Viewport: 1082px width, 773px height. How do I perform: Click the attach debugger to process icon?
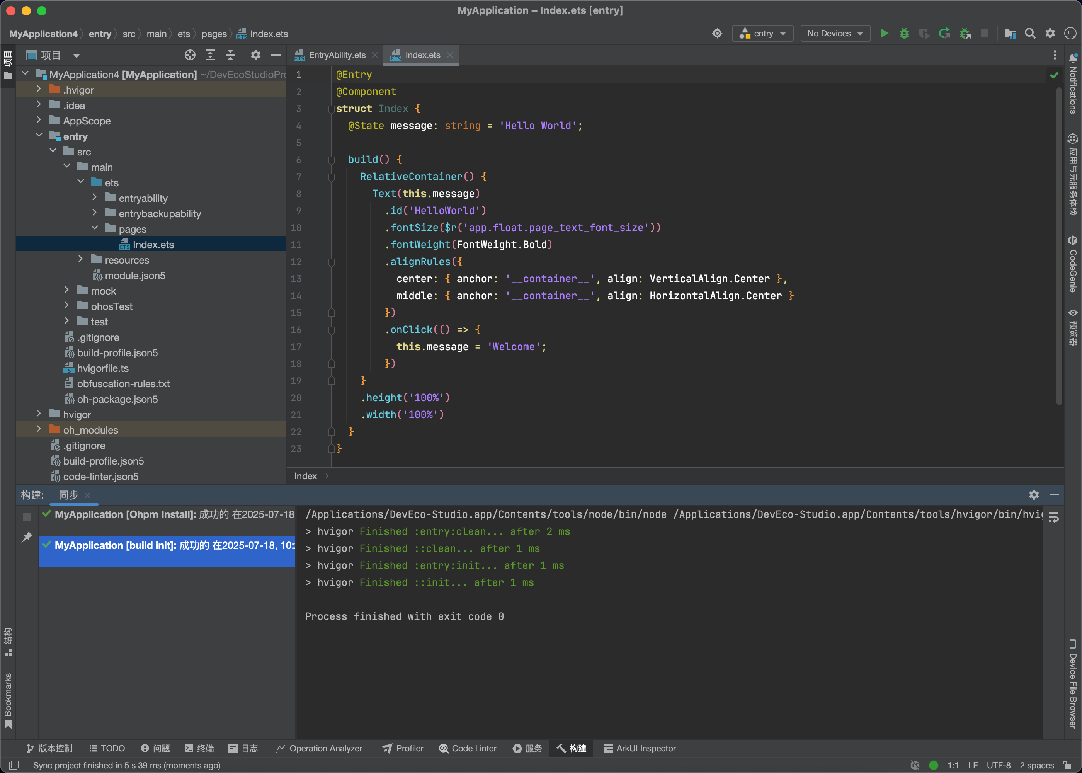tap(965, 33)
